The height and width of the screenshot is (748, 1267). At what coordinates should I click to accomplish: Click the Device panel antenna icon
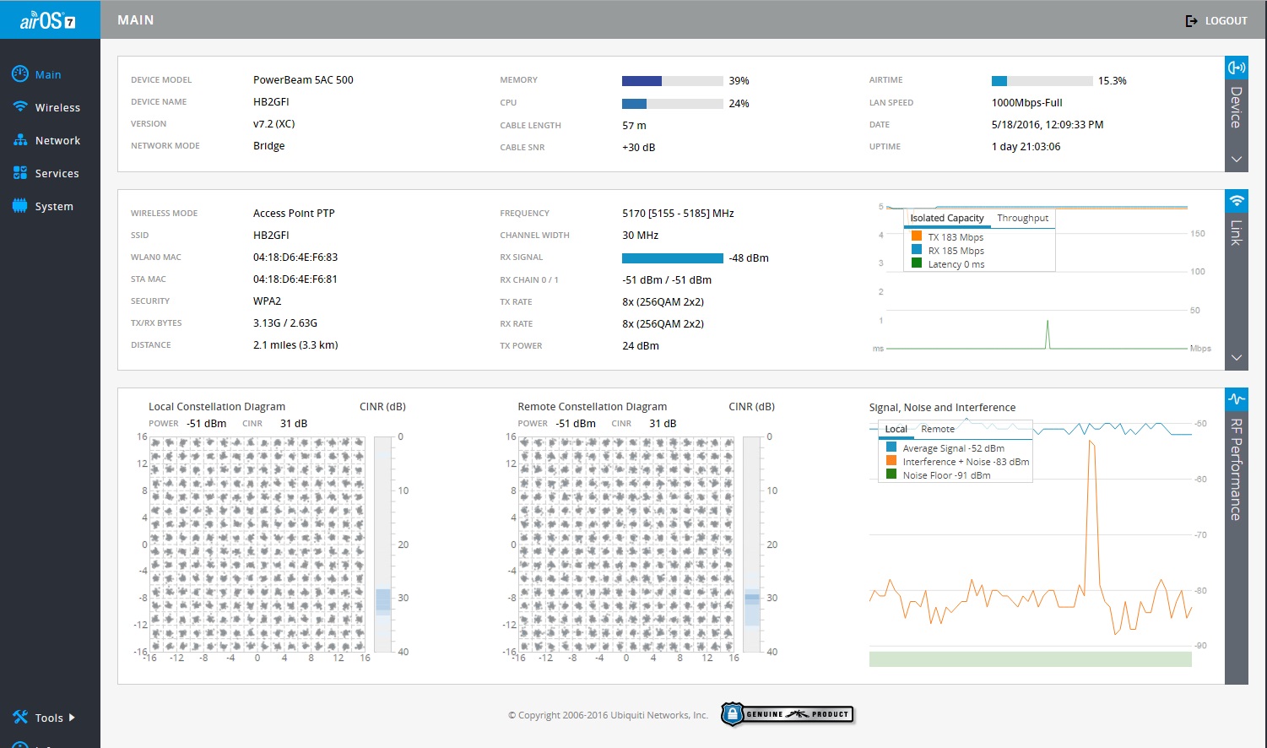[1236, 68]
